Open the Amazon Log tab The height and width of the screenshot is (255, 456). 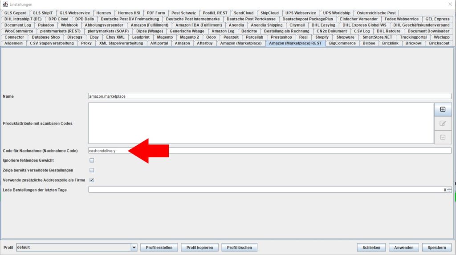tap(223, 31)
